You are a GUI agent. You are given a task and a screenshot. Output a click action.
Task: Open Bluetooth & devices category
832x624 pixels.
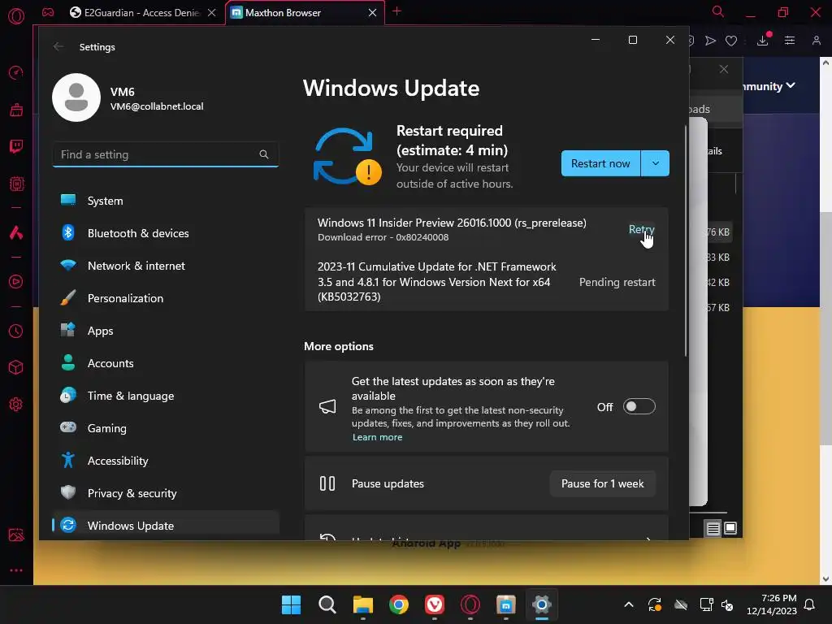coord(166,233)
